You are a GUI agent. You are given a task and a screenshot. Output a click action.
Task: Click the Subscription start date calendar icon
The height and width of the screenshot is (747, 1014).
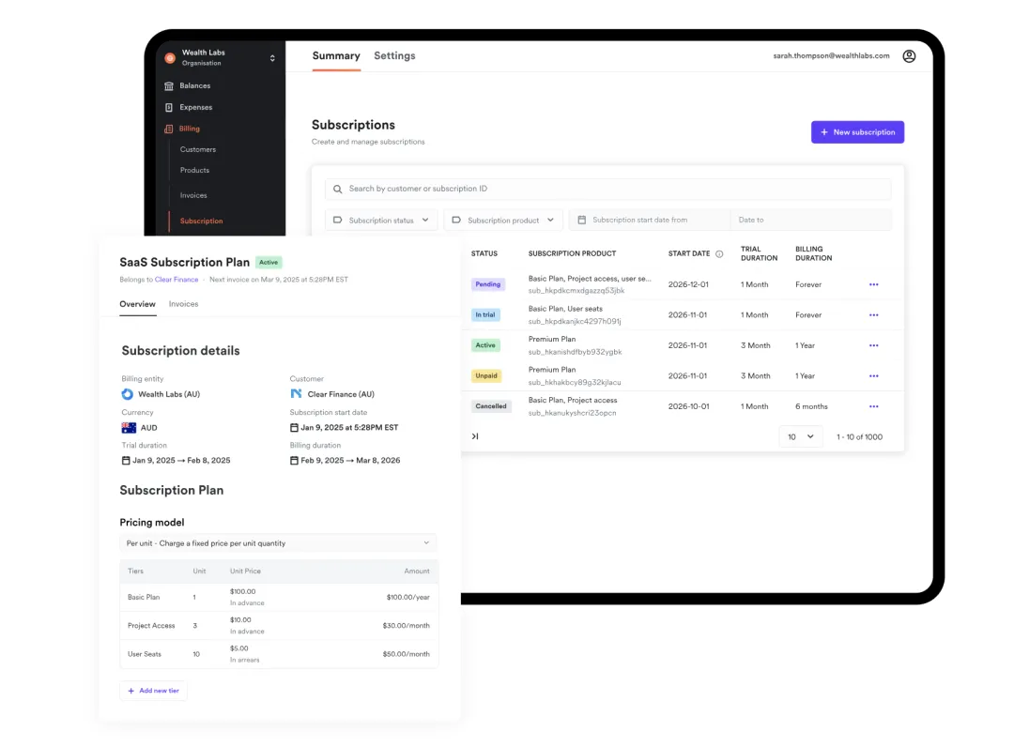point(294,428)
